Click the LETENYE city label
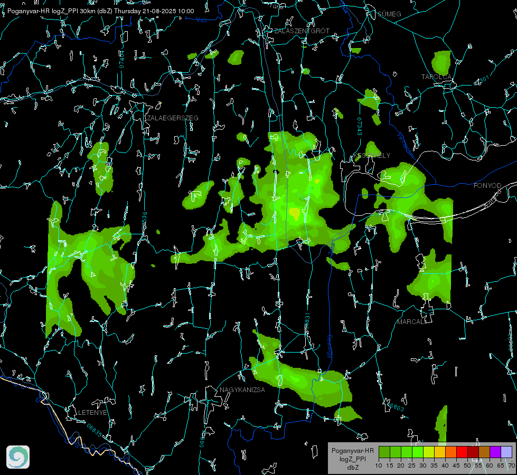Screen dimensions: 517x475 [92, 412]
